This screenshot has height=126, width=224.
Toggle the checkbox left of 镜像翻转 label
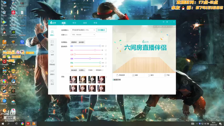click(x=94, y=70)
